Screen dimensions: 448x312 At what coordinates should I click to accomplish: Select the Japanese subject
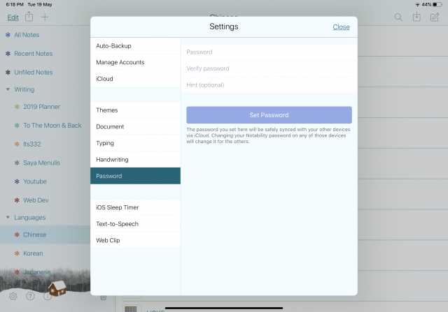[37, 272]
